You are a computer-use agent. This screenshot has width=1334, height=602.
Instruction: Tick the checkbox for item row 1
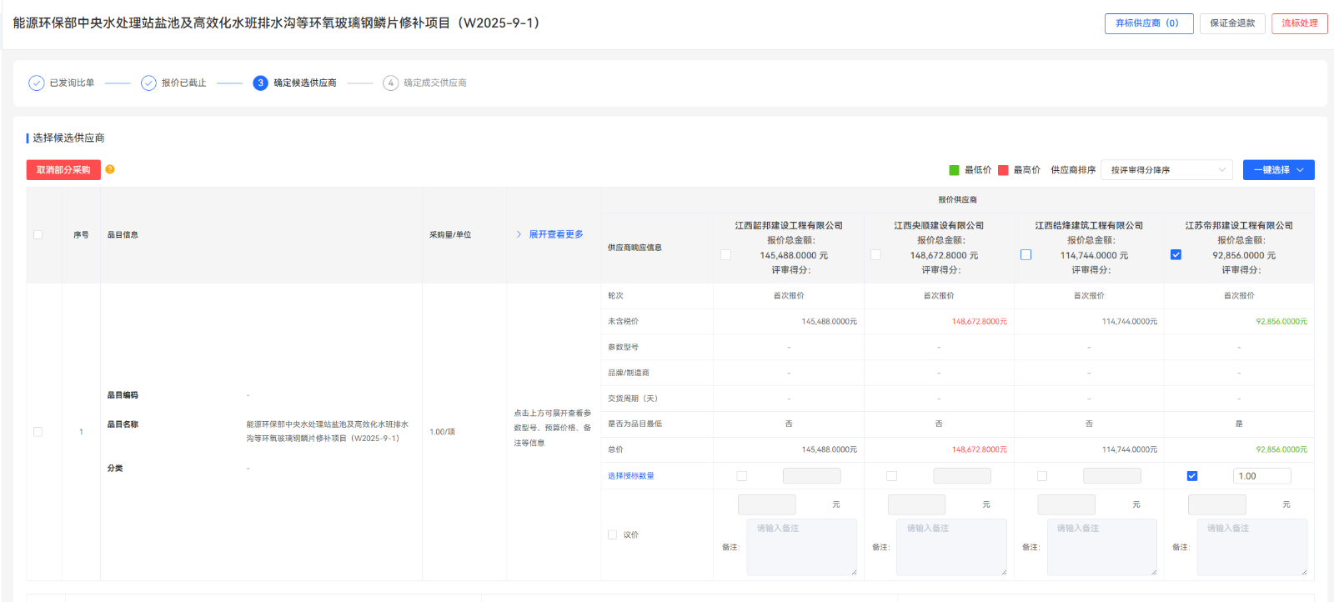(38, 432)
